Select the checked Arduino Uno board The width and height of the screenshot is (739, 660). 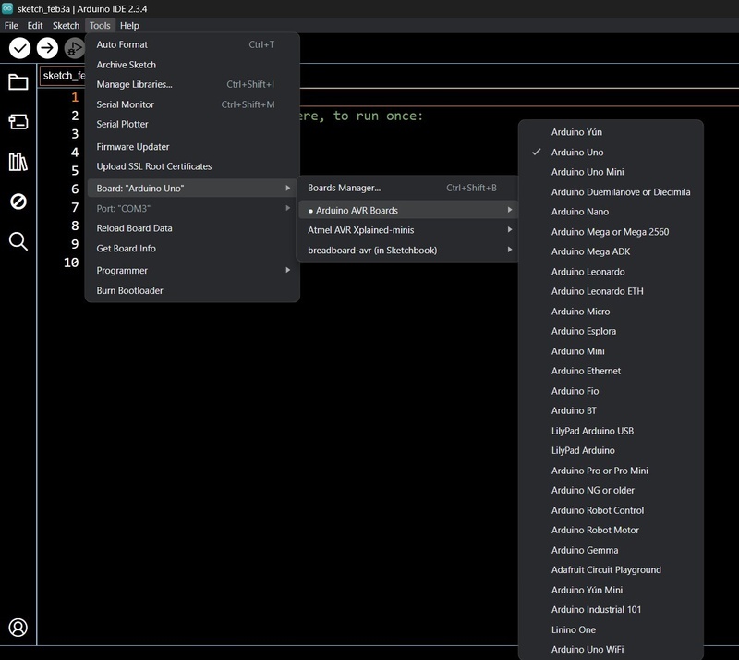click(577, 152)
